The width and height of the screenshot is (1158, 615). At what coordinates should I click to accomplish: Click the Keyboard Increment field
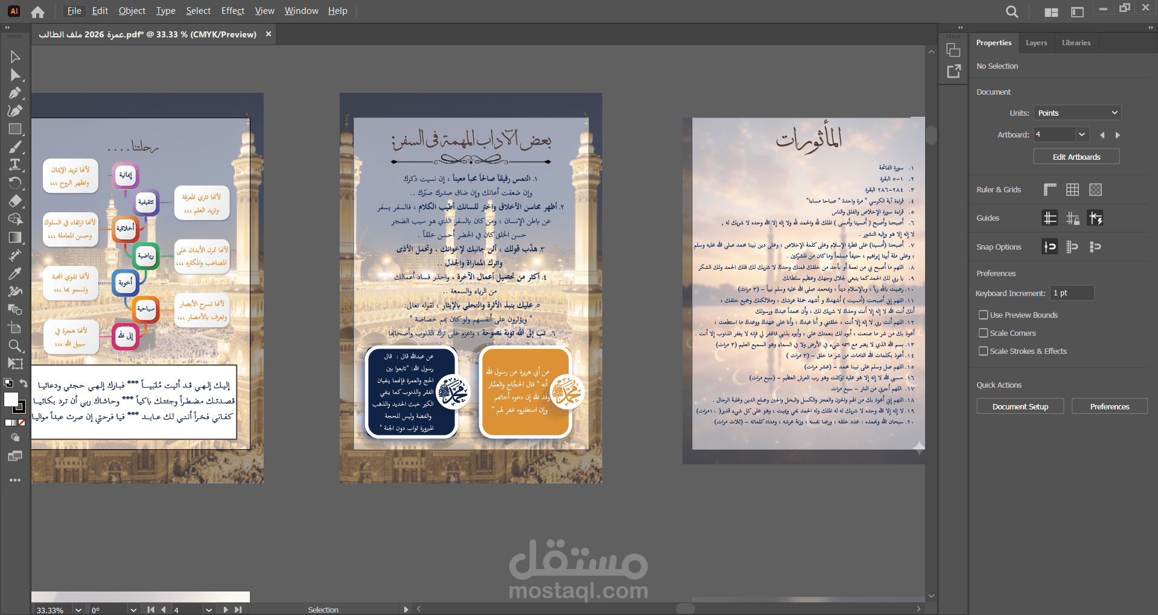1072,293
